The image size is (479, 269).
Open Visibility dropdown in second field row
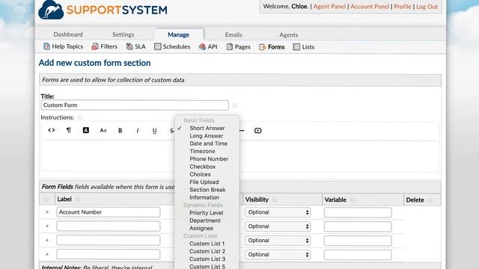[278, 226]
